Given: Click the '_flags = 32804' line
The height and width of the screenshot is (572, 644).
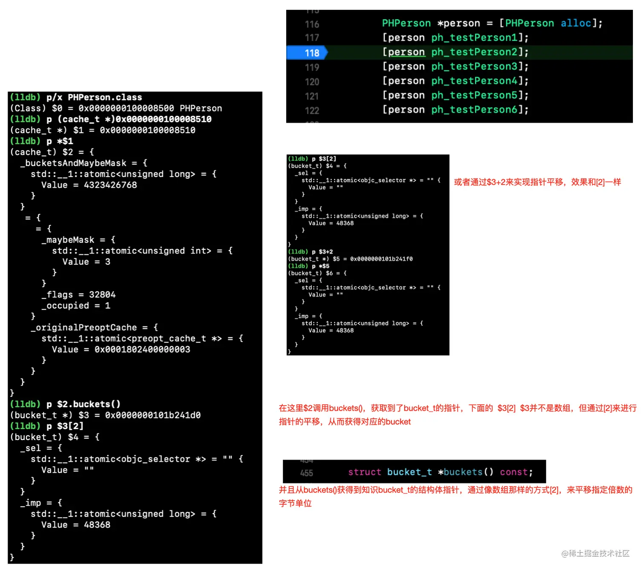Looking at the screenshot, I should pyautogui.click(x=78, y=295).
